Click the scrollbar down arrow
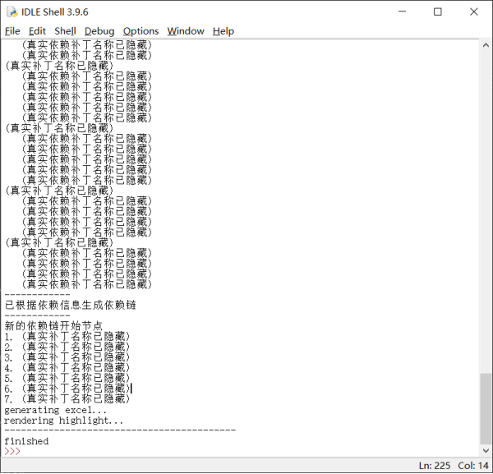 click(486, 451)
